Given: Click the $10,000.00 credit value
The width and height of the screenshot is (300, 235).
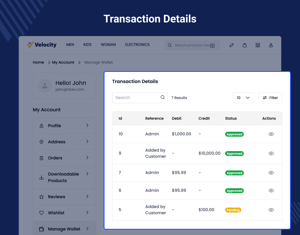Looking at the screenshot, I should click(209, 153).
